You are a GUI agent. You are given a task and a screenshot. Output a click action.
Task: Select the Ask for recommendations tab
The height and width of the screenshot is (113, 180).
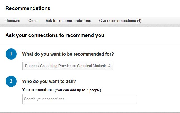[68, 21]
